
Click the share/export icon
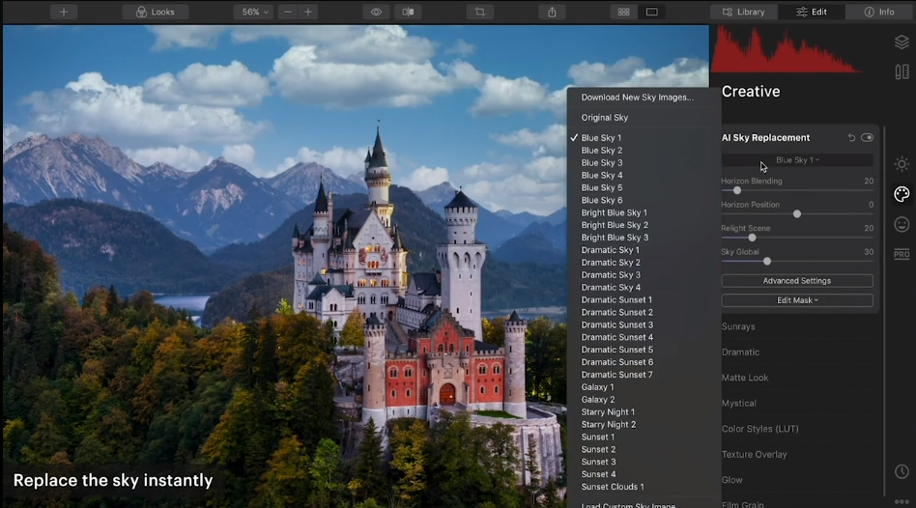[x=552, y=12]
